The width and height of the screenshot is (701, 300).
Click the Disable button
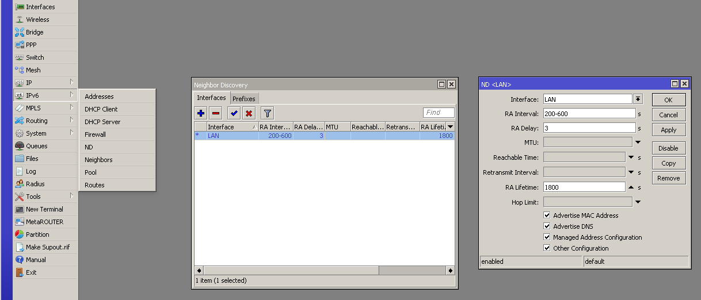[668, 148]
